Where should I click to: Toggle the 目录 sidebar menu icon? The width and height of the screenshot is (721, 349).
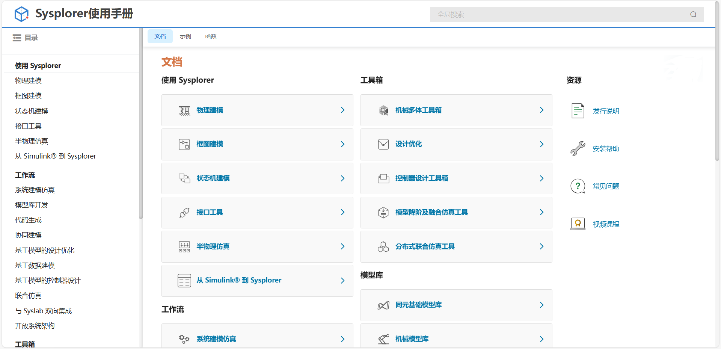17,38
